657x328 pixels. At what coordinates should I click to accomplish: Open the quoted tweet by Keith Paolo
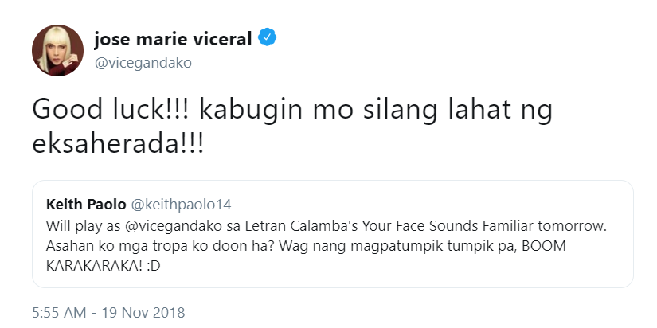pyautogui.click(x=332, y=234)
